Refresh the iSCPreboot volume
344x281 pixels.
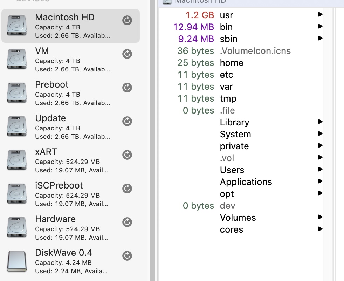coord(127,189)
